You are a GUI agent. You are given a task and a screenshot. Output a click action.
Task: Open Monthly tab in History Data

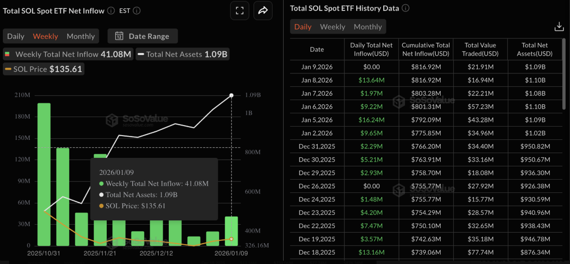coord(368,27)
